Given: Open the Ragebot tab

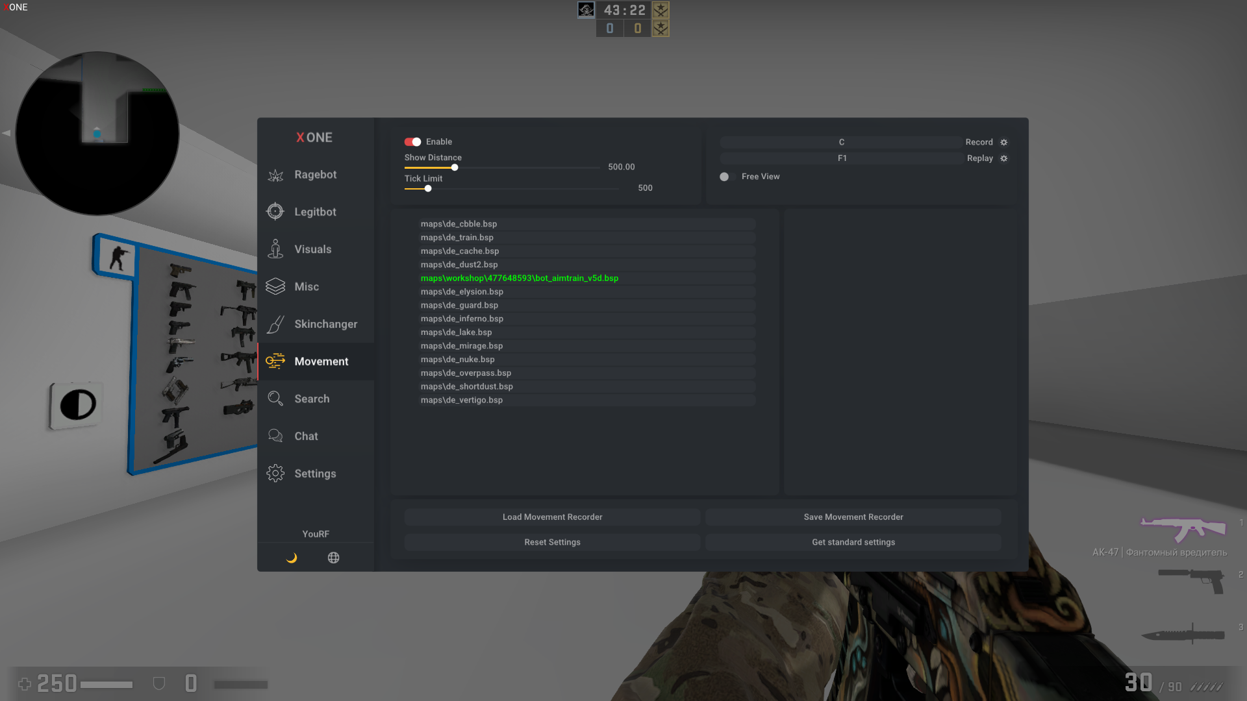Looking at the screenshot, I should [316, 175].
